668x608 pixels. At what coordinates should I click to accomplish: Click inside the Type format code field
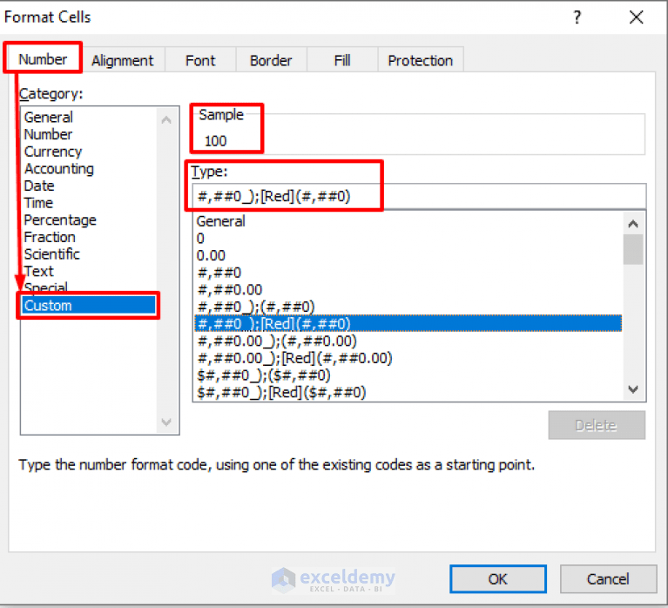coord(419,196)
